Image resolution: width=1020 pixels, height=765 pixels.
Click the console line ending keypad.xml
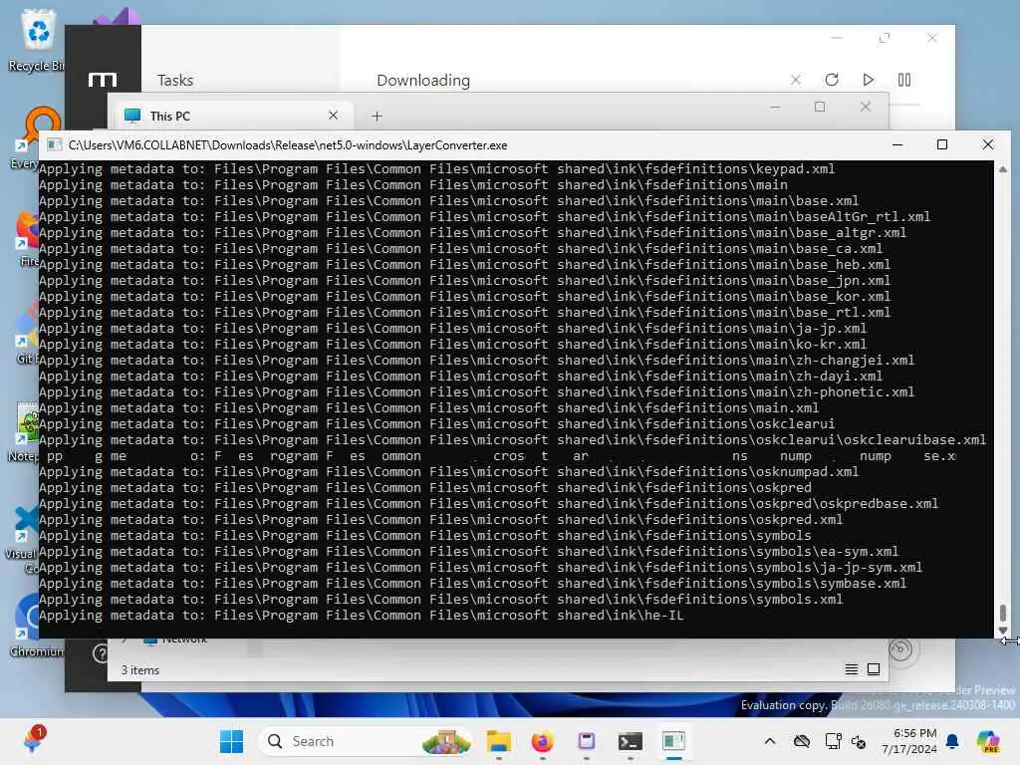pyautogui.click(x=436, y=169)
